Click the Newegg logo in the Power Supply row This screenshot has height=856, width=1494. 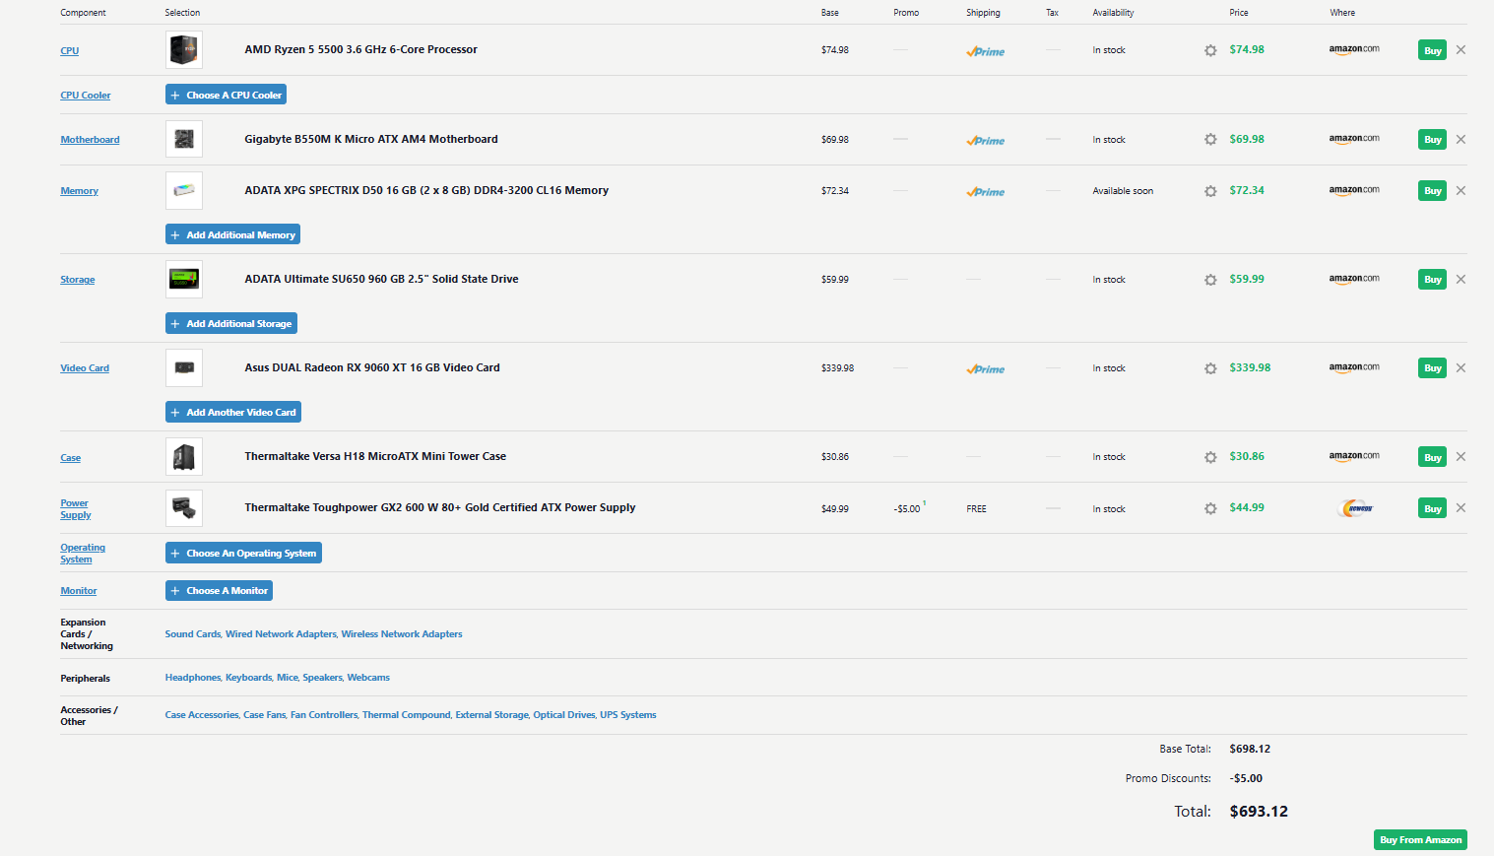click(x=1357, y=508)
